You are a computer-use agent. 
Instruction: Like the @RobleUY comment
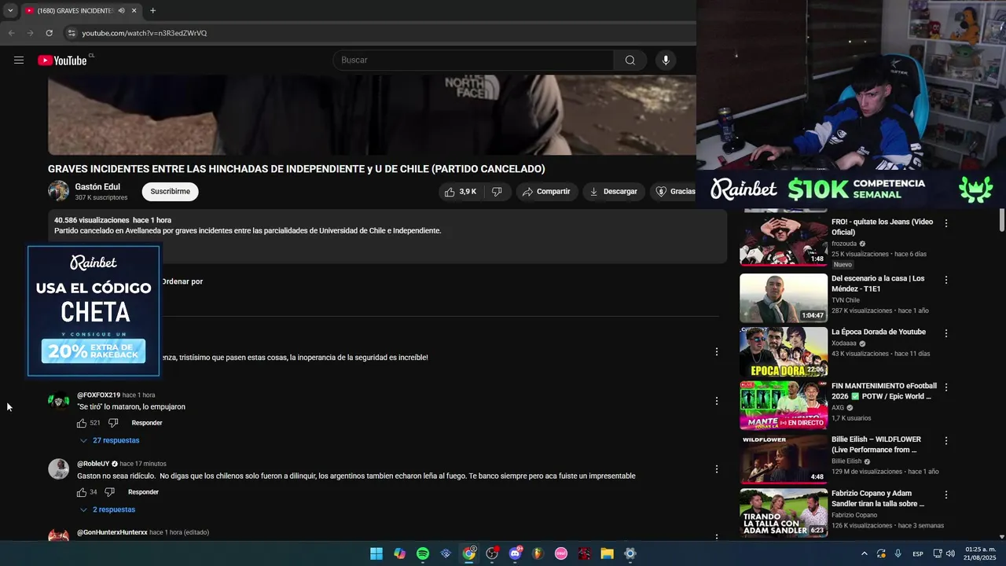click(82, 492)
